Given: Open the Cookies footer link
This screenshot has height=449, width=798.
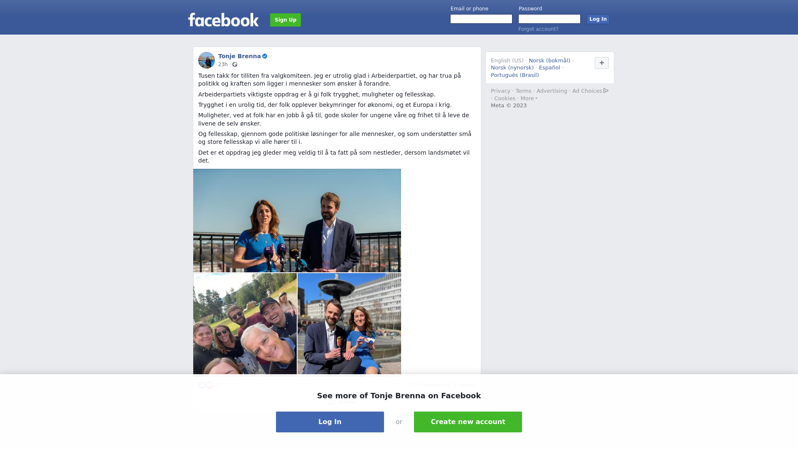Looking at the screenshot, I should (505, 99).
